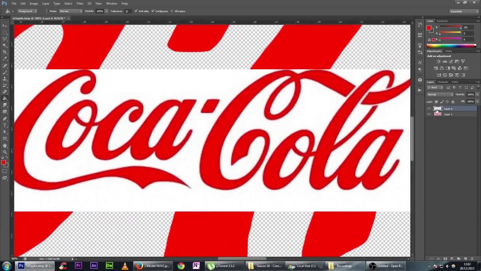Open the Essentials workspace dropdown

coord(464,11)
